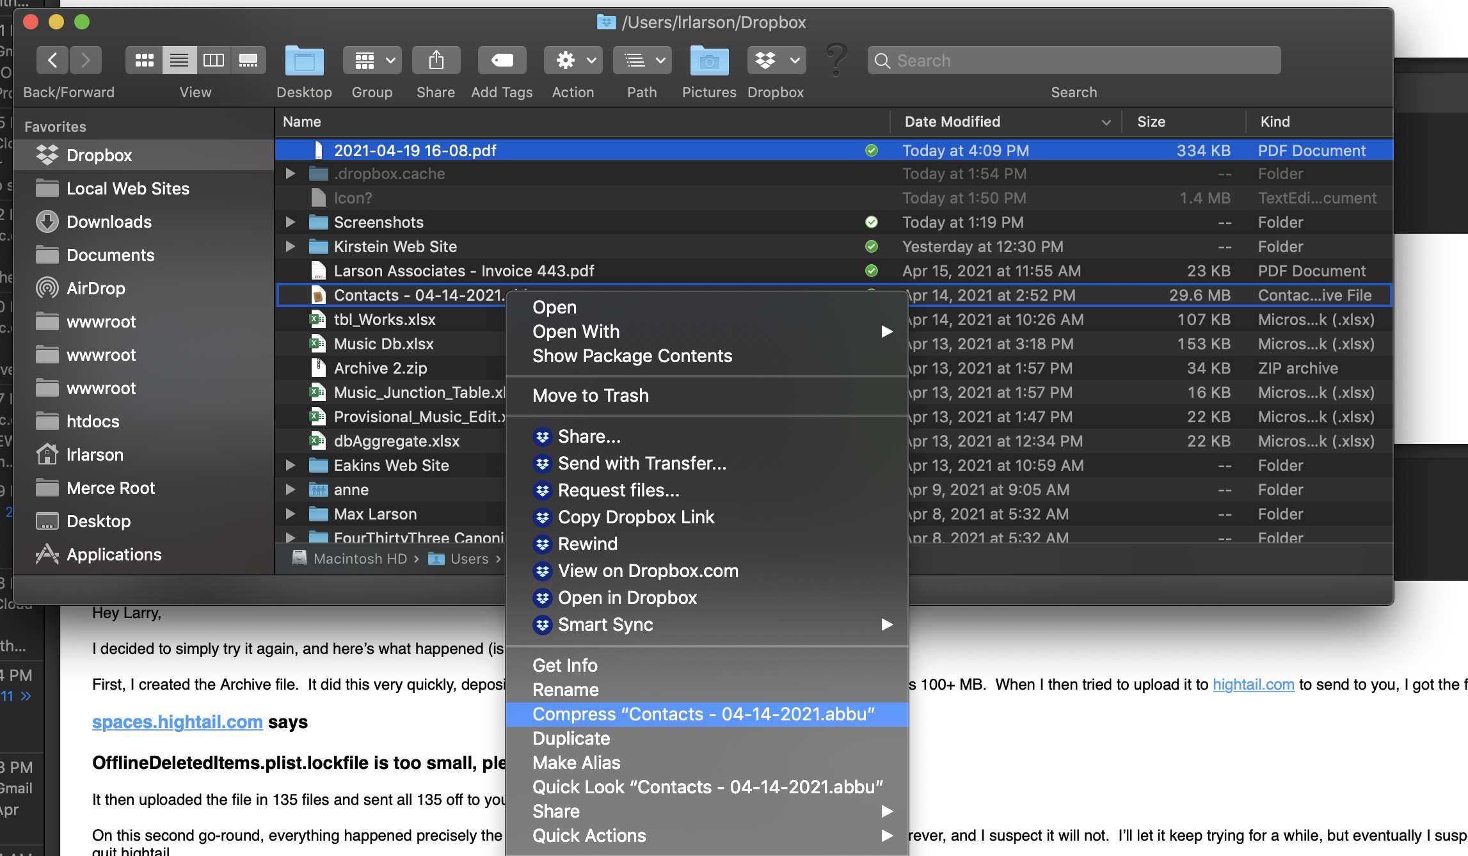The height and width of the screenshot is (856, 1468).
Task: Expand the Kirstein Web Site folder
Action: point(291,247)
